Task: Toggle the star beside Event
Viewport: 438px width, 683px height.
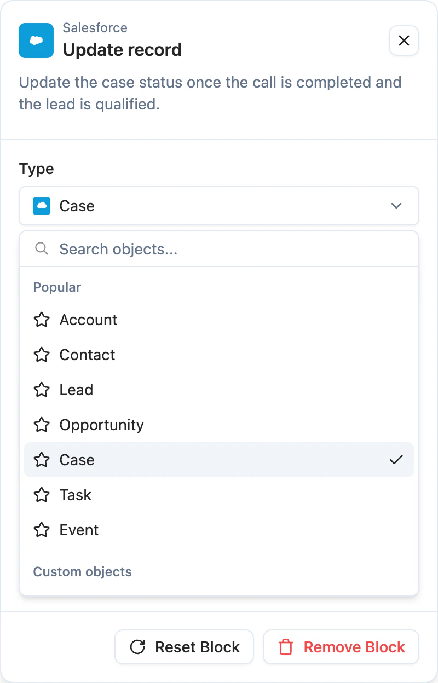Action: [42, 530]
